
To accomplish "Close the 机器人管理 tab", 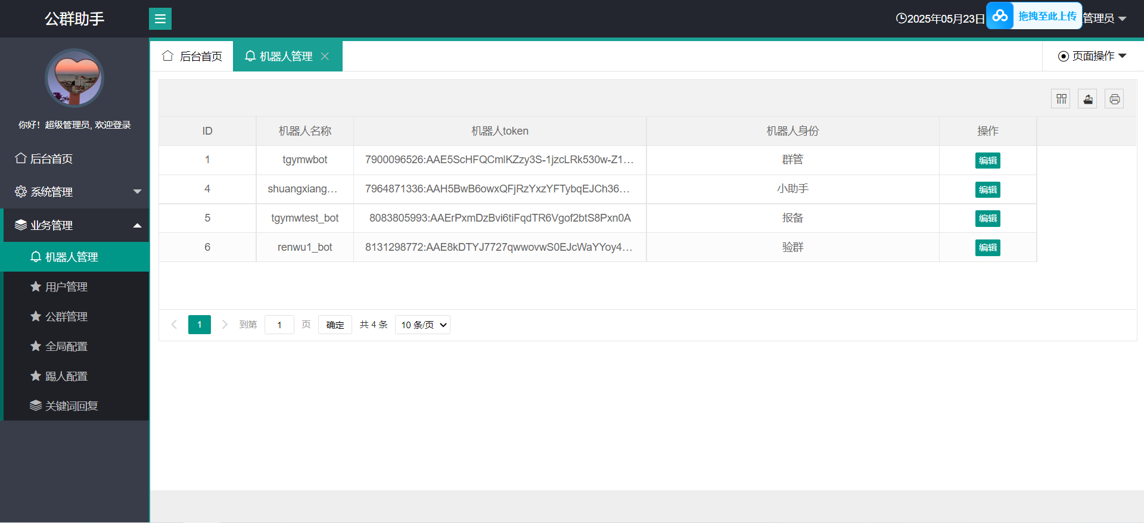I will tap(325, 56).
